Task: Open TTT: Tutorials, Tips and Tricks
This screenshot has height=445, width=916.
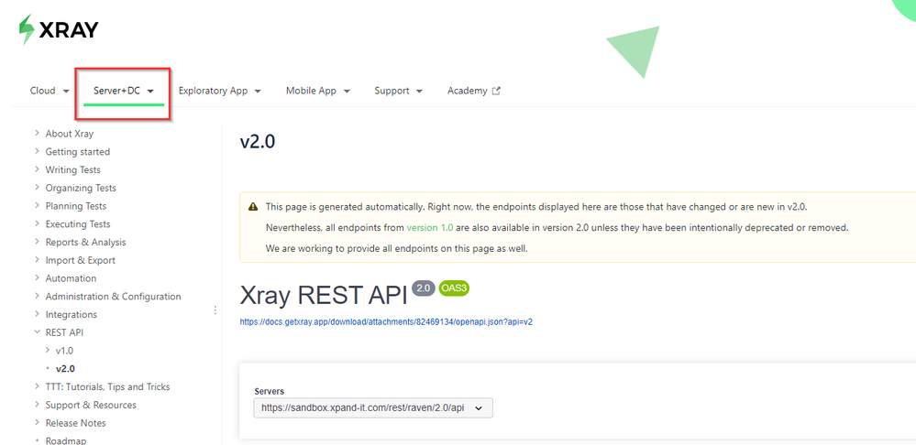Action: [107, 386]
